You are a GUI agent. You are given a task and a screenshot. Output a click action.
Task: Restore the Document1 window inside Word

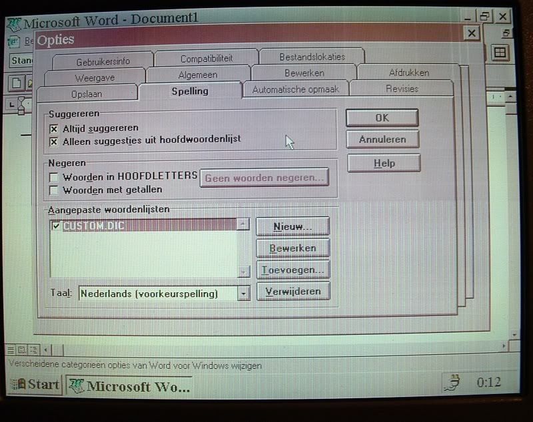(x=506, y=33)
